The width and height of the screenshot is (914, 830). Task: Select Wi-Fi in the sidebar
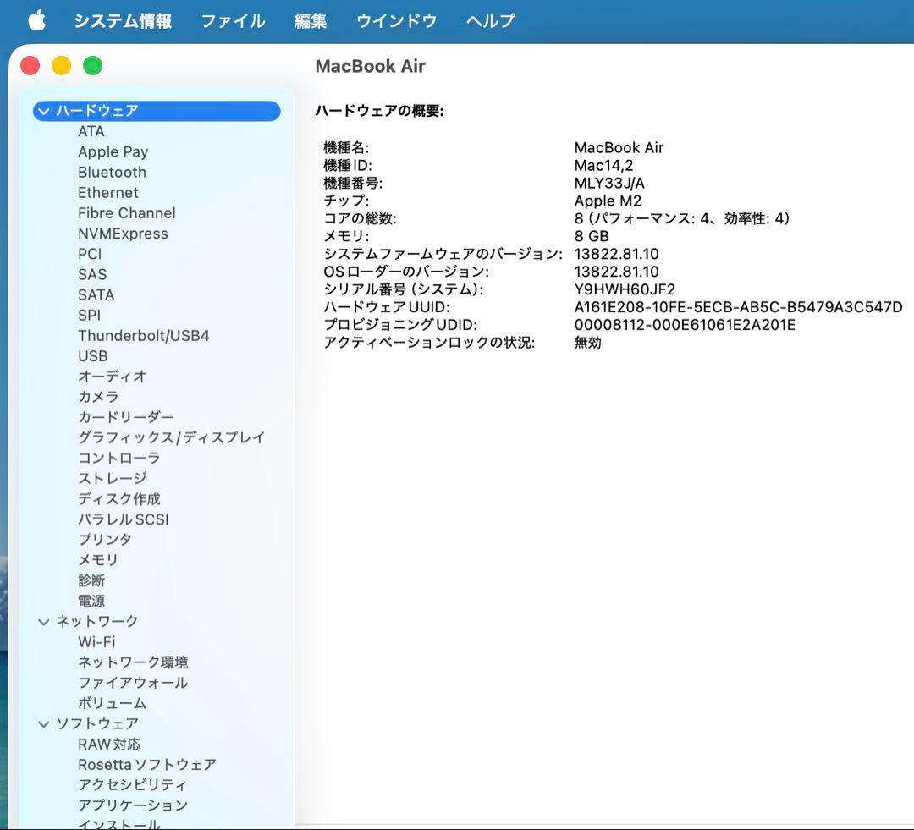click(x=96, y=641)
